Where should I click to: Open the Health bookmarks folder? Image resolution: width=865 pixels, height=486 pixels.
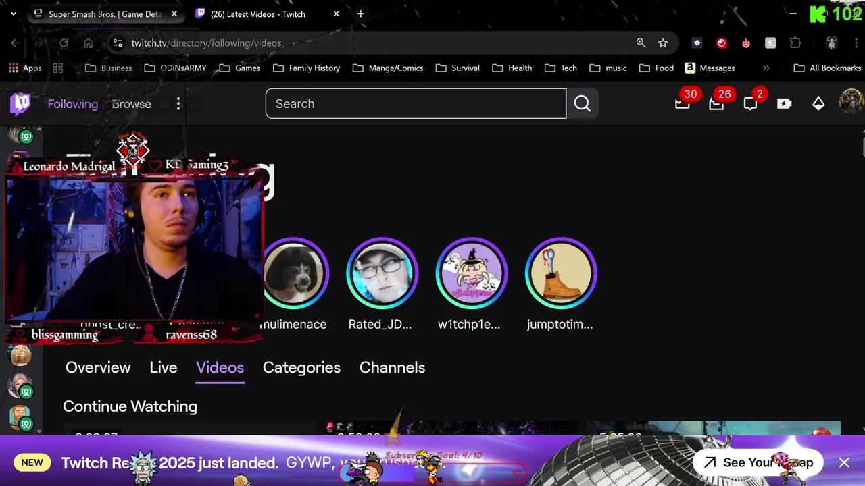pos(512,67)
